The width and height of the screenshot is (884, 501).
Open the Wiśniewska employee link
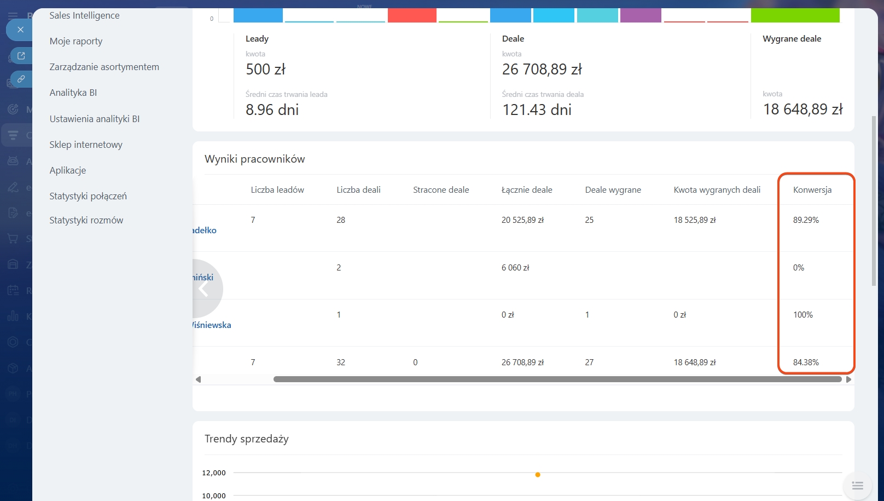(x=212, y=325)
